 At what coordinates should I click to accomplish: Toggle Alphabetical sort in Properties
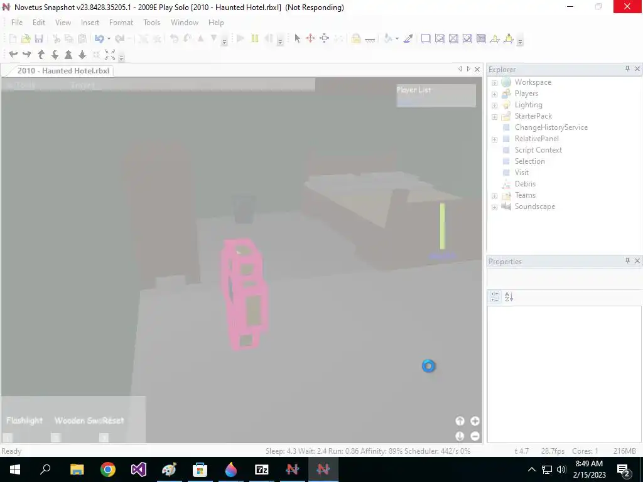509,297
